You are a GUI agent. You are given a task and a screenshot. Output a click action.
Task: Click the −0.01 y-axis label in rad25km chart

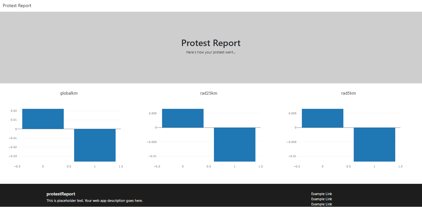point(153,156)
